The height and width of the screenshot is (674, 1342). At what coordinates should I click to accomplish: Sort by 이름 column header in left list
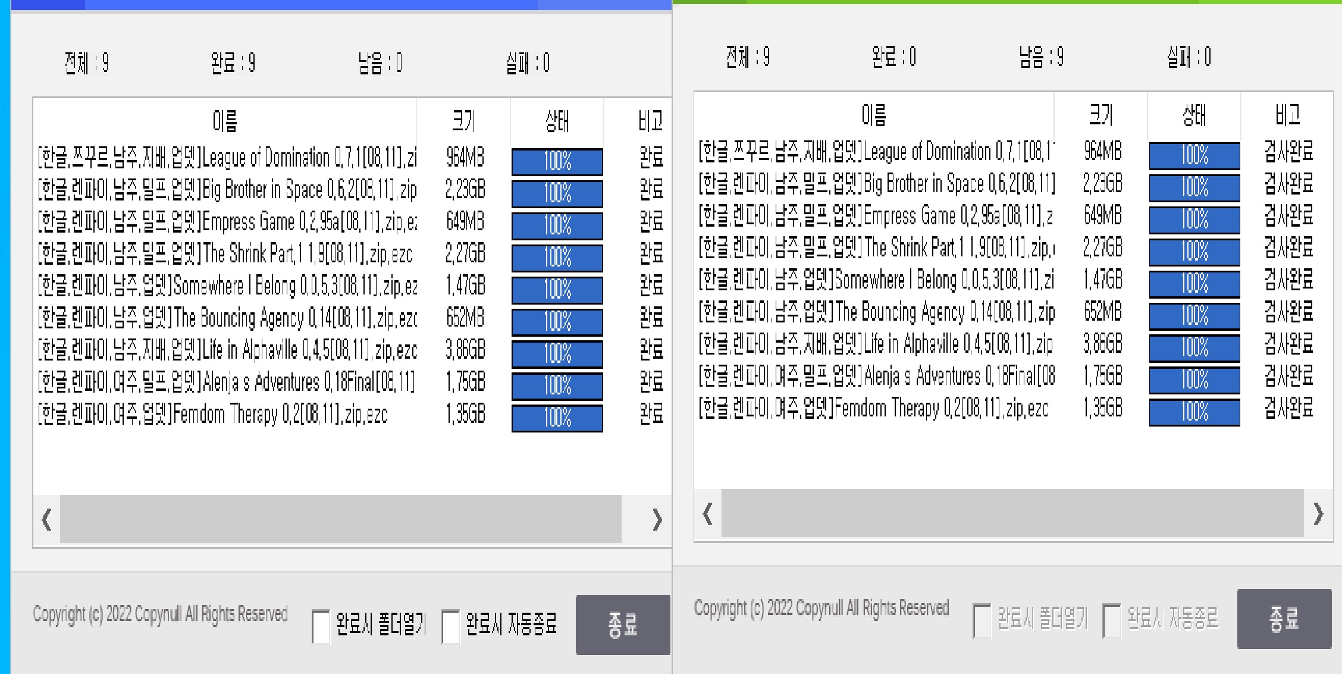[225, 121]
